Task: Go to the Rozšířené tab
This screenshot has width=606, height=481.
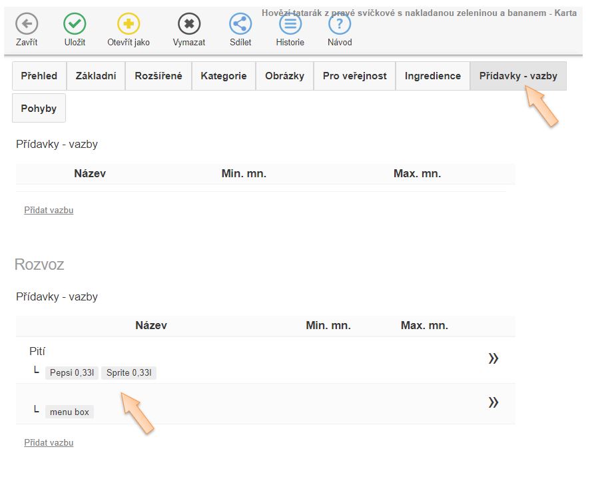Action: (x=158, y=76)
